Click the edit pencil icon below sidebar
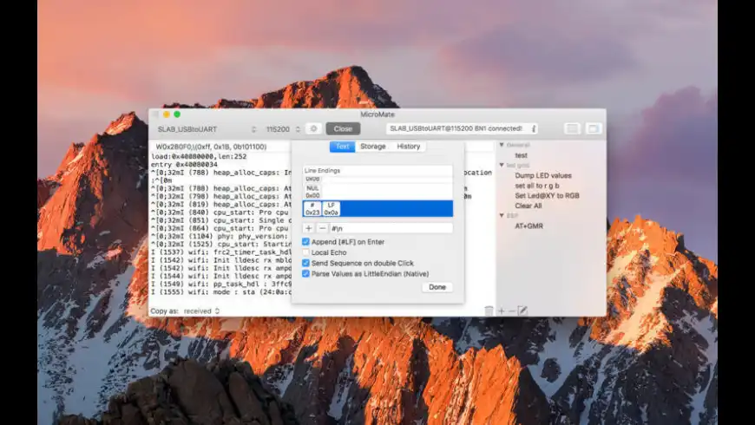The width and height of the screenshot is (755, 425). (522, 311)
